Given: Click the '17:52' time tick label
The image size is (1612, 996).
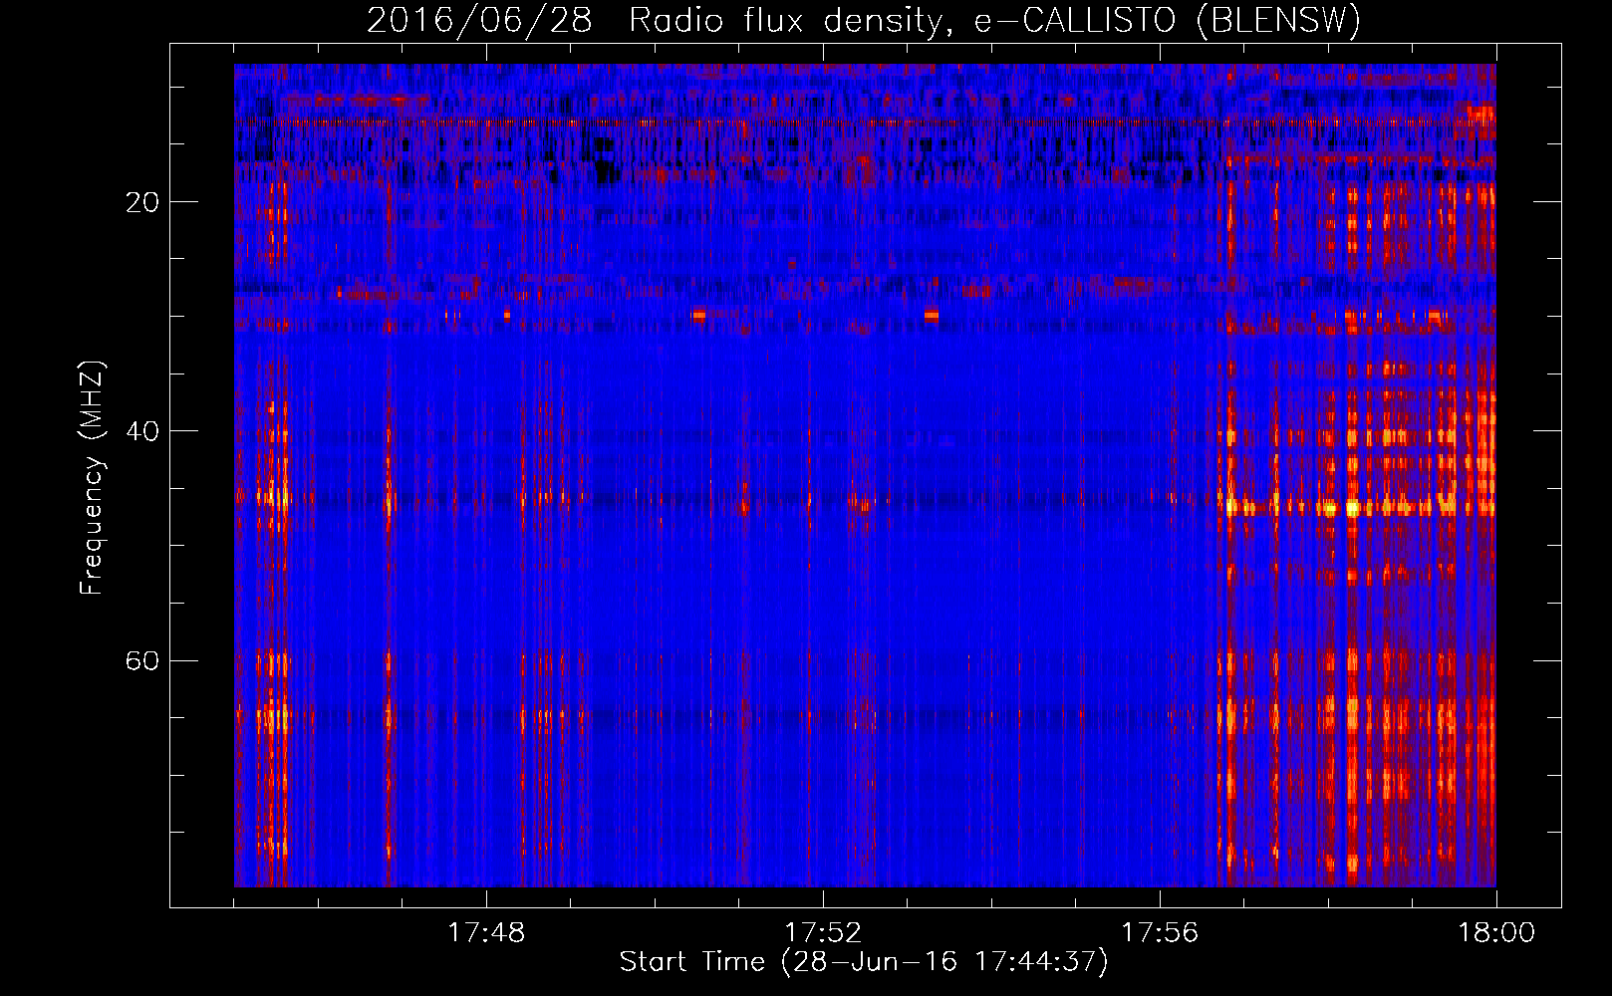Looking at the screenshot, I should pyautogui.click(x=823, y=933).
